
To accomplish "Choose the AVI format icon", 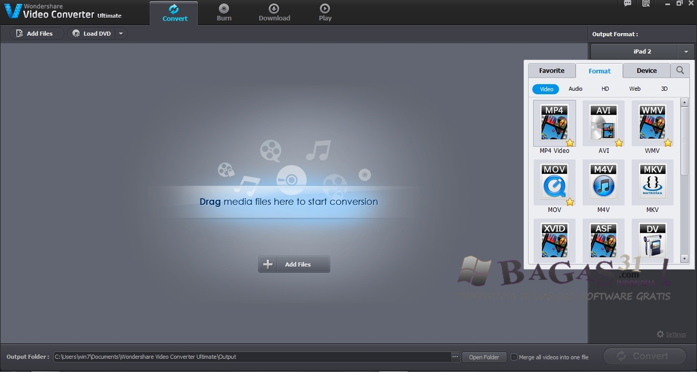I will (x=603, y=123).
